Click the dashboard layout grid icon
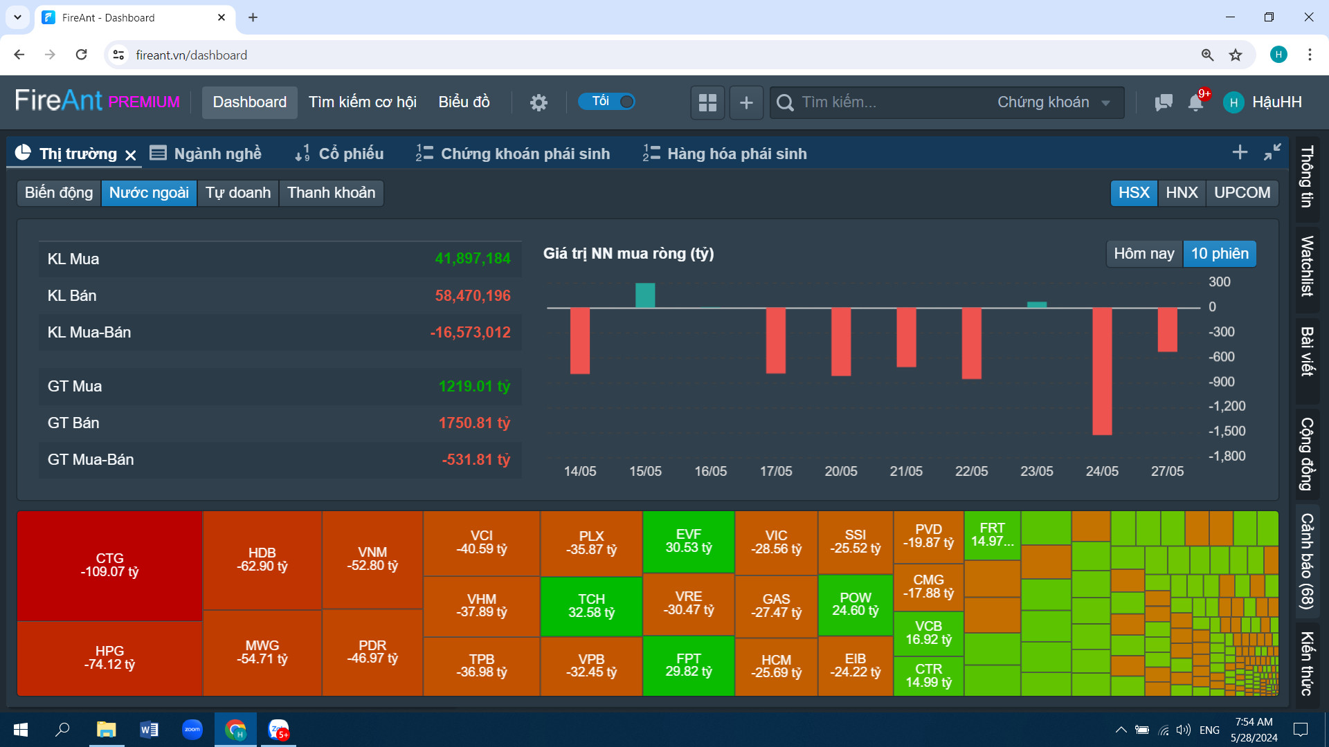The image size is (1329, 747). point(707,102)
